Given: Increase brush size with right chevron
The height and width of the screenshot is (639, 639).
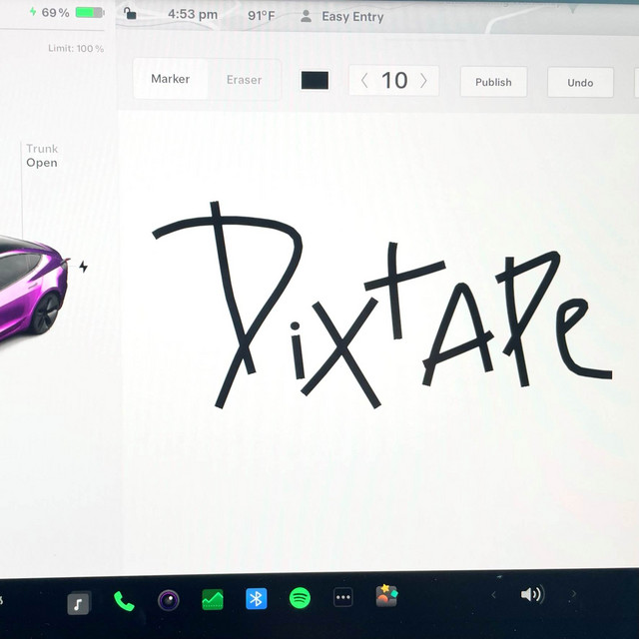Looking at the screenshot, I should [424, 81].
